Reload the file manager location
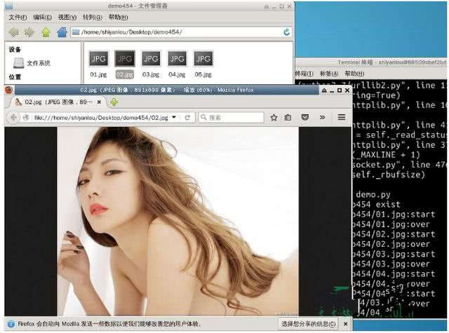449x333 pixels. [286, 32]
